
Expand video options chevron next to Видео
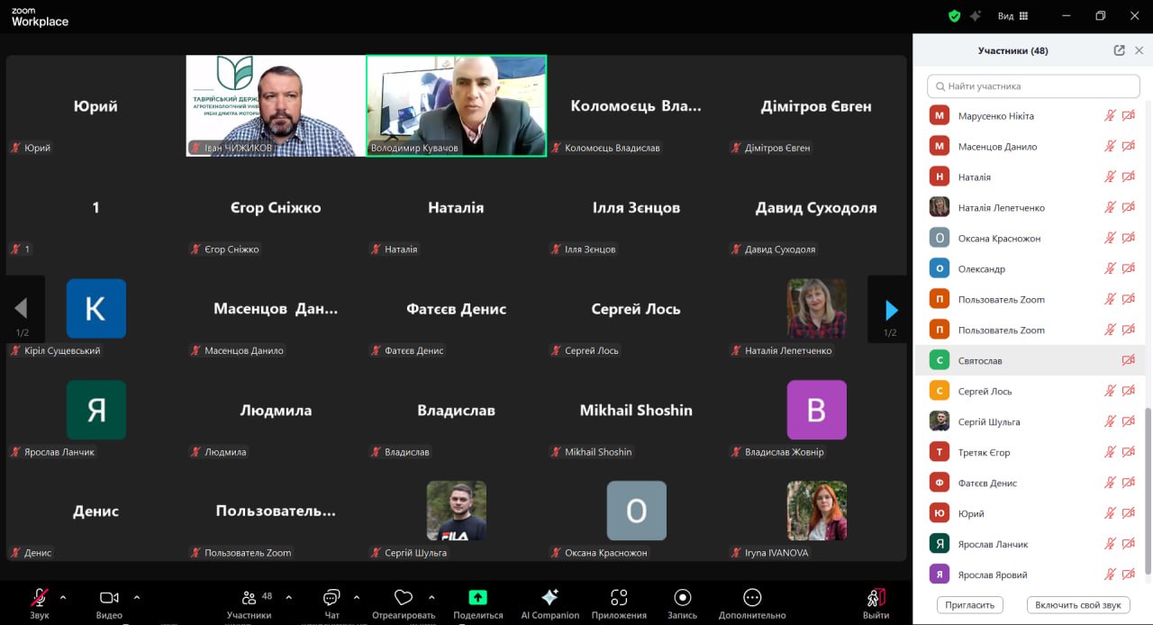point(137,596)
